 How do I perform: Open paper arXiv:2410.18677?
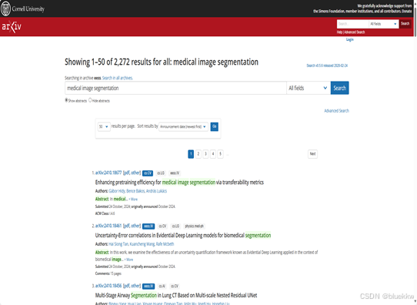(x=108, y=173)
